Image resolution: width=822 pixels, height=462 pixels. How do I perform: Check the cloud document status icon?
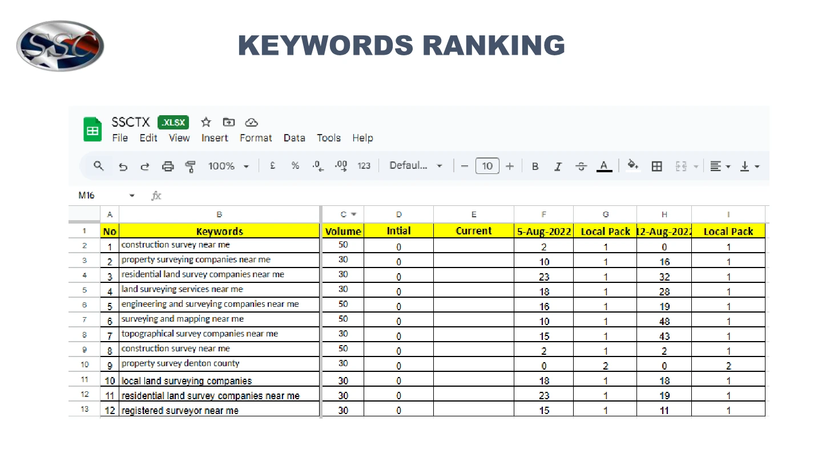(252, 122)
